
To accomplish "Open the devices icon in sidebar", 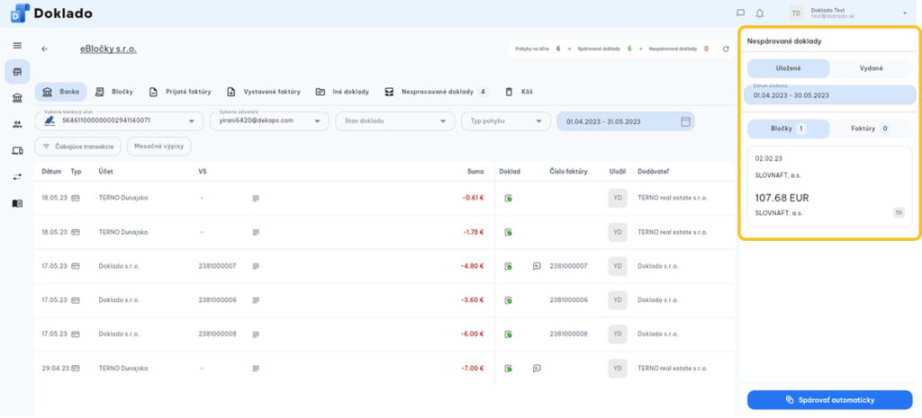I will click(x=17, y=151).
